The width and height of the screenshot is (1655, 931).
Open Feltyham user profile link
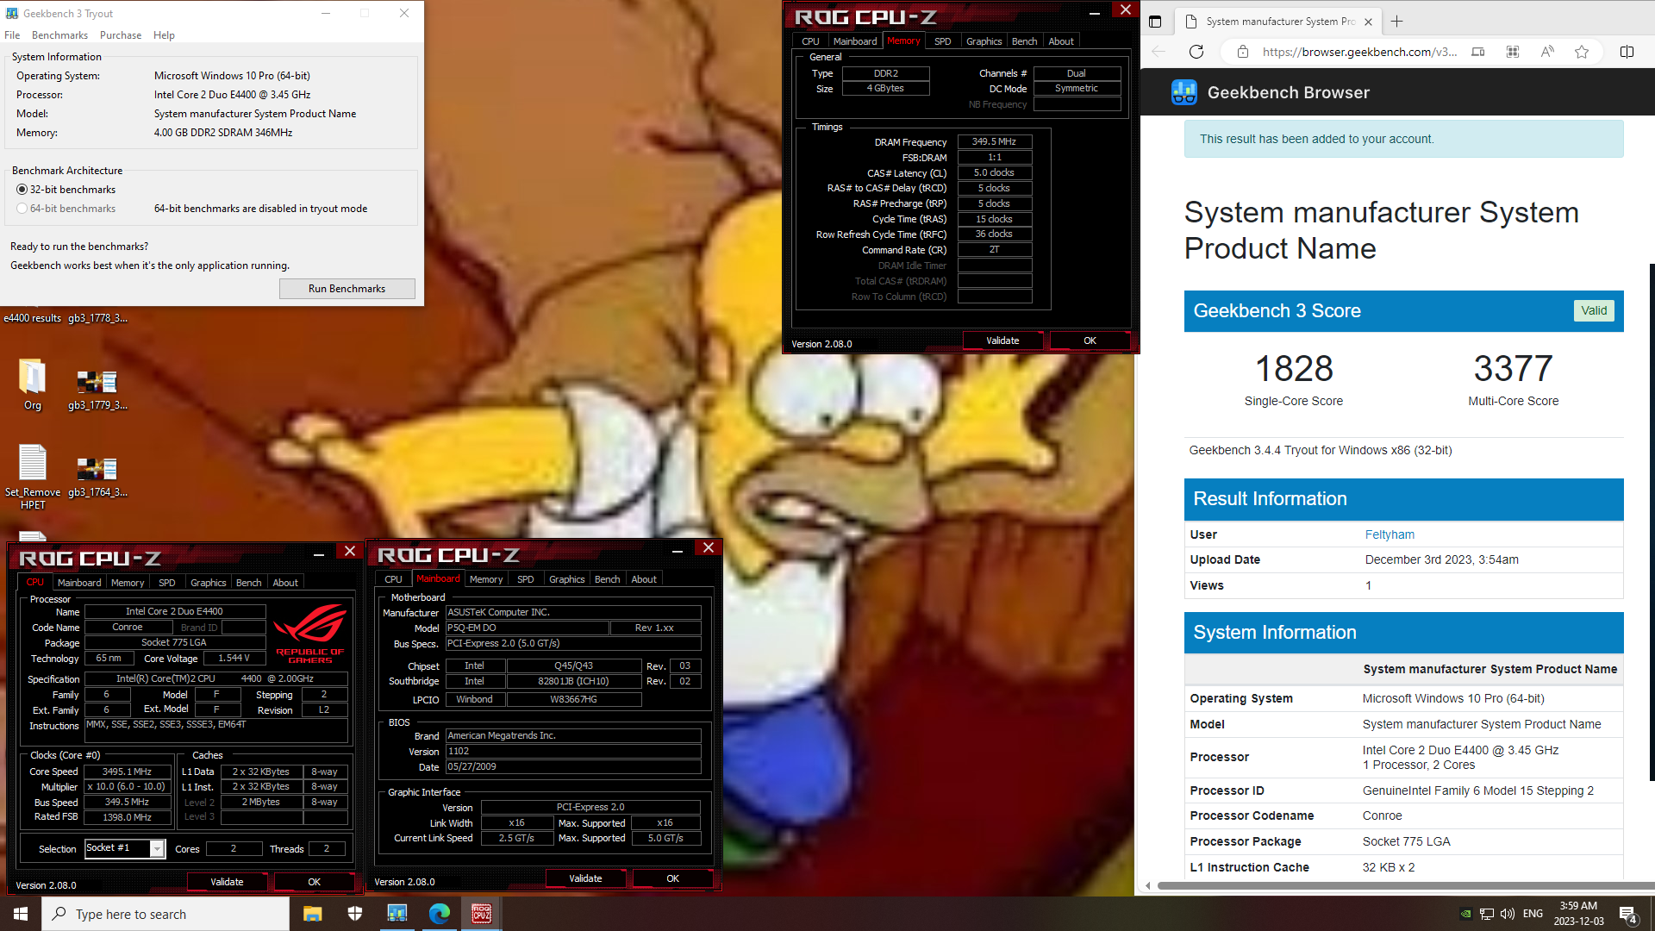coord(1390,534)
